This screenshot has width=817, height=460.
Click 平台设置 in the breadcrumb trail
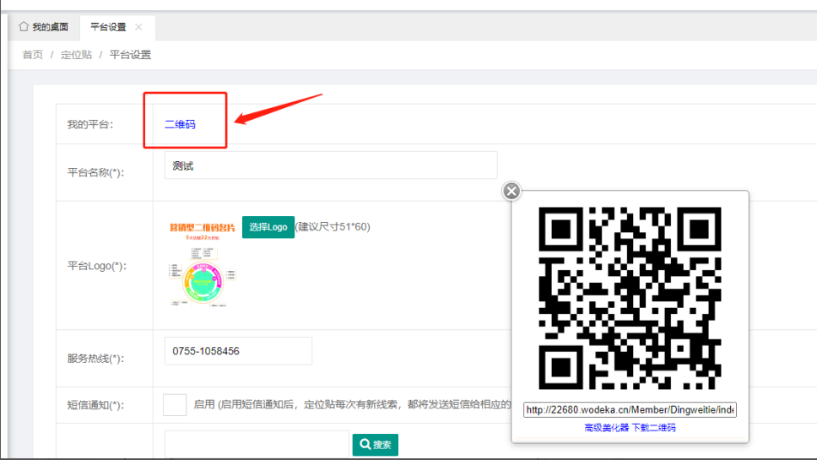point(130,55)
